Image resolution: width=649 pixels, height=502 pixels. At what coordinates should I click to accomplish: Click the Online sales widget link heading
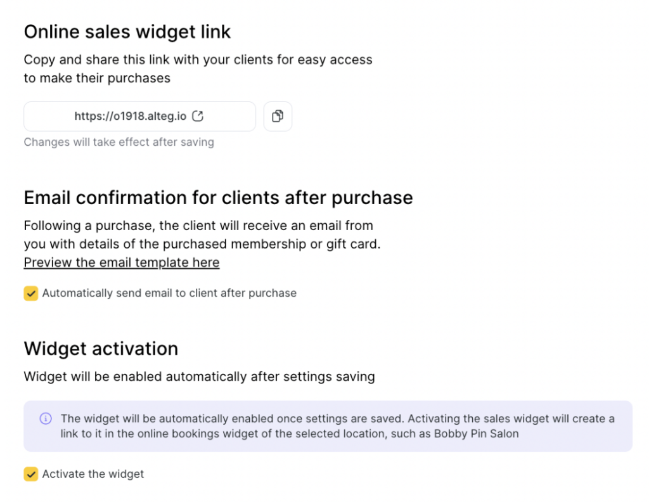[x=127, y=31]
